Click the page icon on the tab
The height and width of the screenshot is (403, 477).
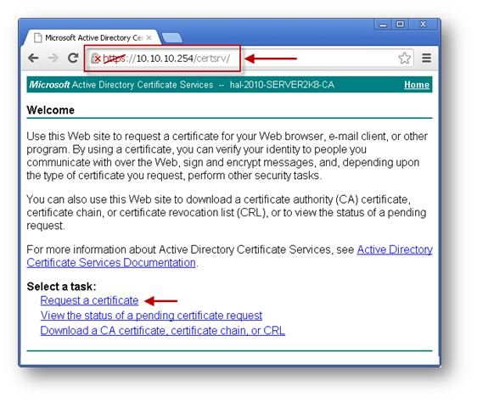(x=37, y=37)
